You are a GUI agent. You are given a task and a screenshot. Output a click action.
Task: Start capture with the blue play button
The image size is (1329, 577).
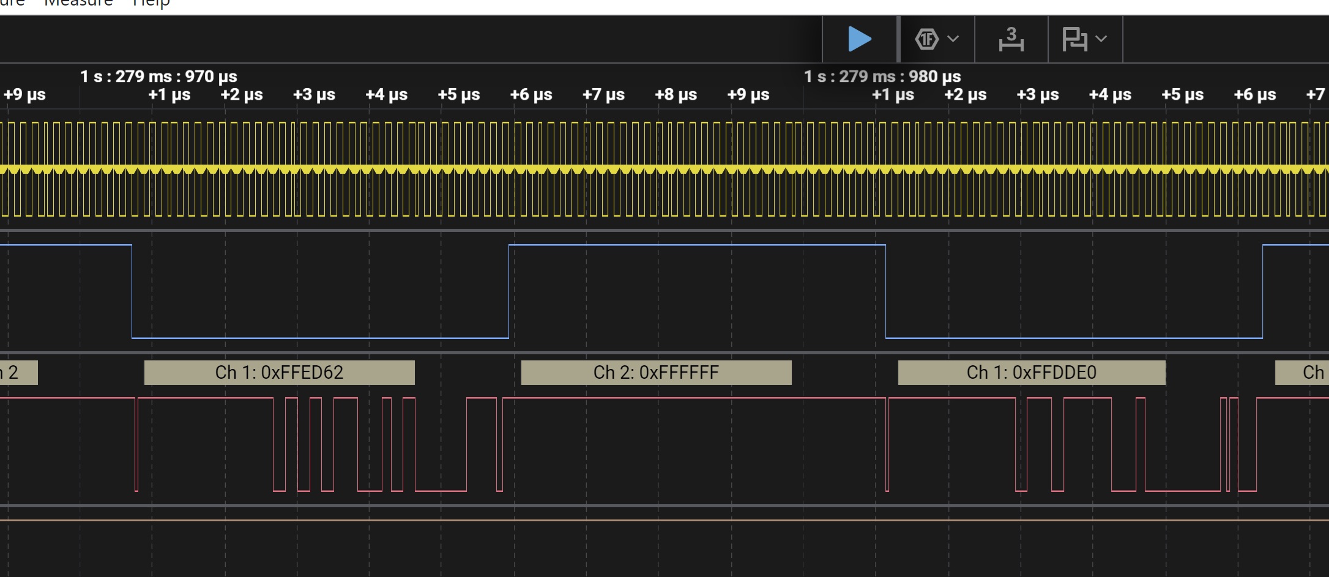point(860,39)
